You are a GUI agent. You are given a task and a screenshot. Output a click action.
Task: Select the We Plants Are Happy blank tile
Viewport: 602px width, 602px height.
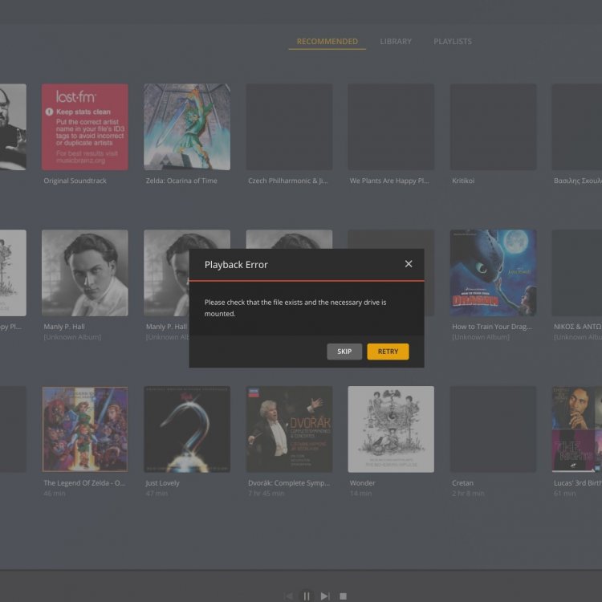pos(391,127)
